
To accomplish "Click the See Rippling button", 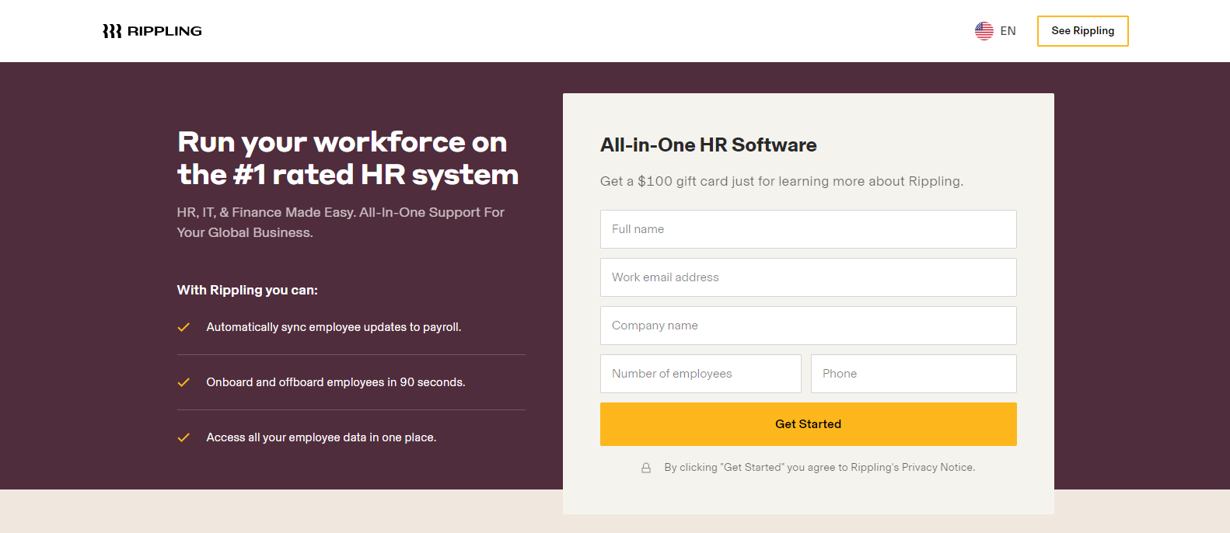I will coord(1082,31).
